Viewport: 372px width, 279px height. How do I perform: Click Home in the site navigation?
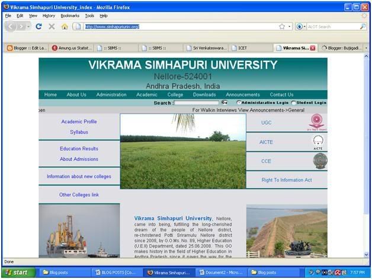pyautogui.click(x=50, y=95)
